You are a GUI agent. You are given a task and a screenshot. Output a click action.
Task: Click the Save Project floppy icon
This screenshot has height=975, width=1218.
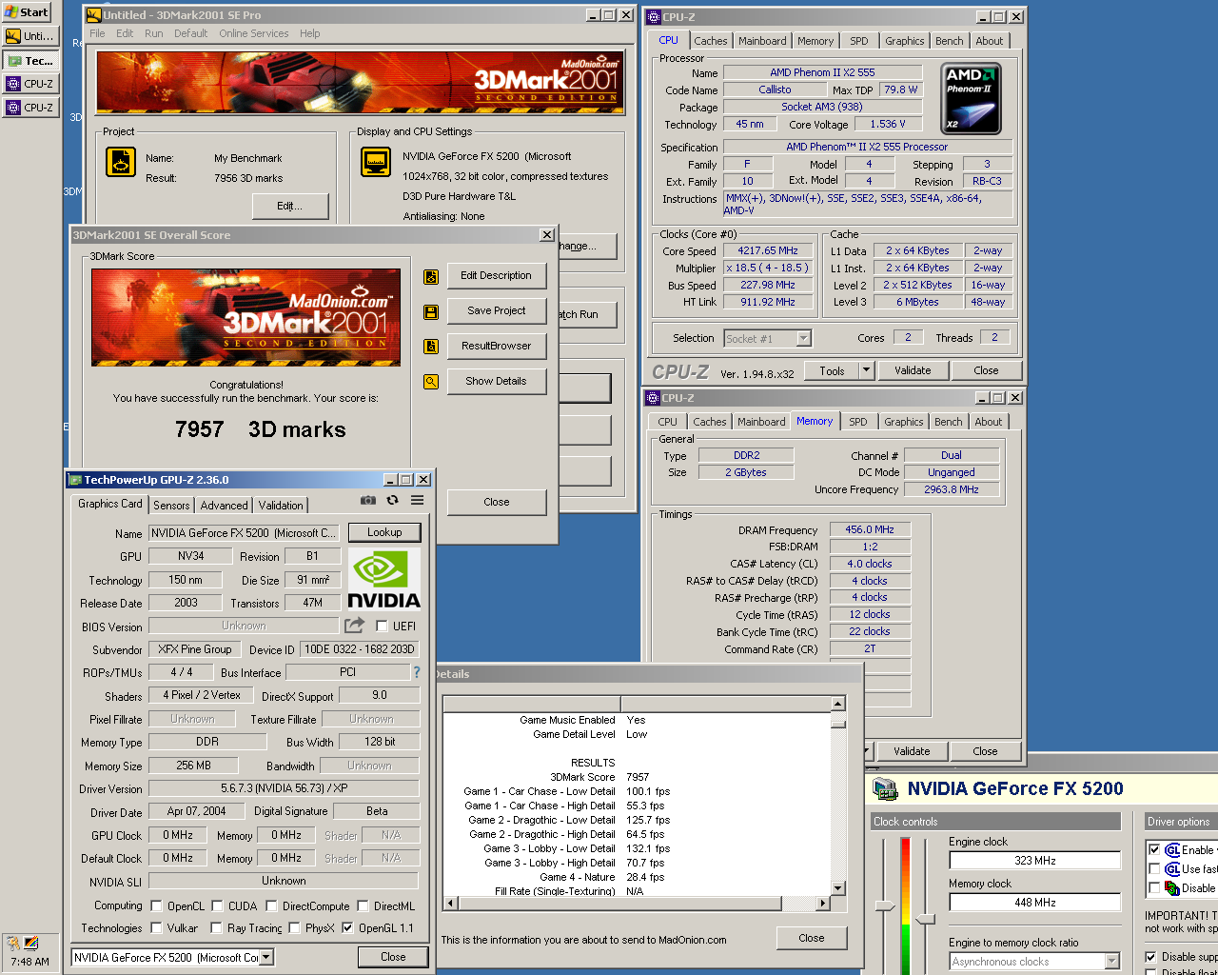(431, 311)
